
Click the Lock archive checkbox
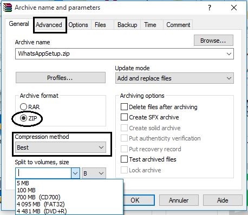click(x=124, y=170)
